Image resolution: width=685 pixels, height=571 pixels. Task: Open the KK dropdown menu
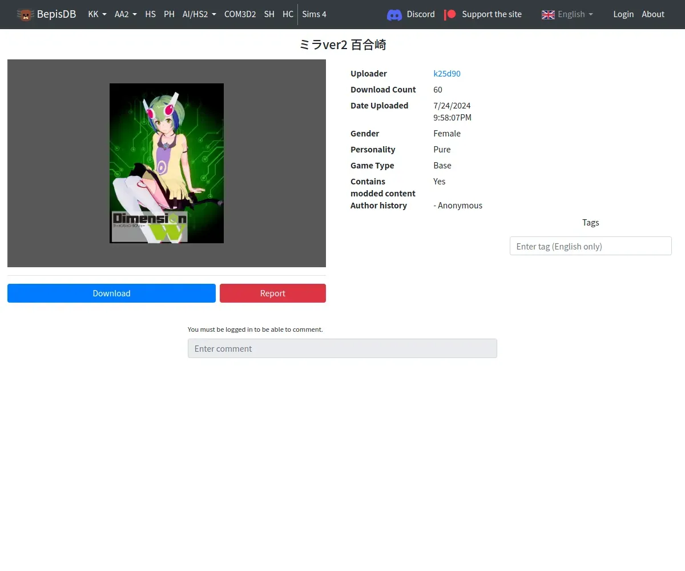[98, 14]
